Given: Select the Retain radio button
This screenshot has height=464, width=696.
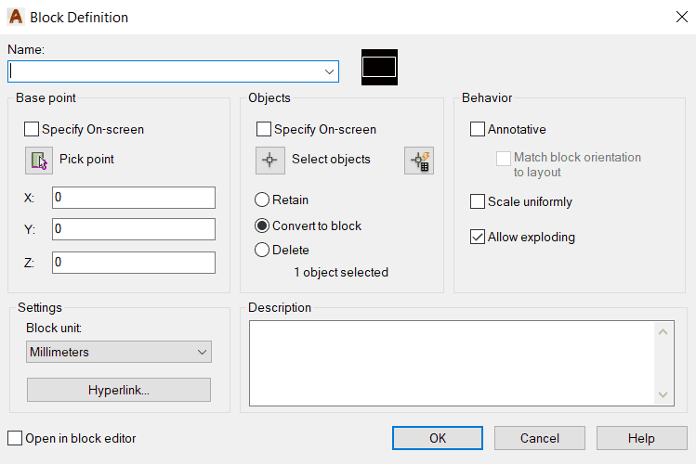Looking at the screenshot, I should coord(262,200).
